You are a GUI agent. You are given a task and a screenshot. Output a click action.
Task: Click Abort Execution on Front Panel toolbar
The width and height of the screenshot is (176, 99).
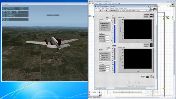point(105,10)
